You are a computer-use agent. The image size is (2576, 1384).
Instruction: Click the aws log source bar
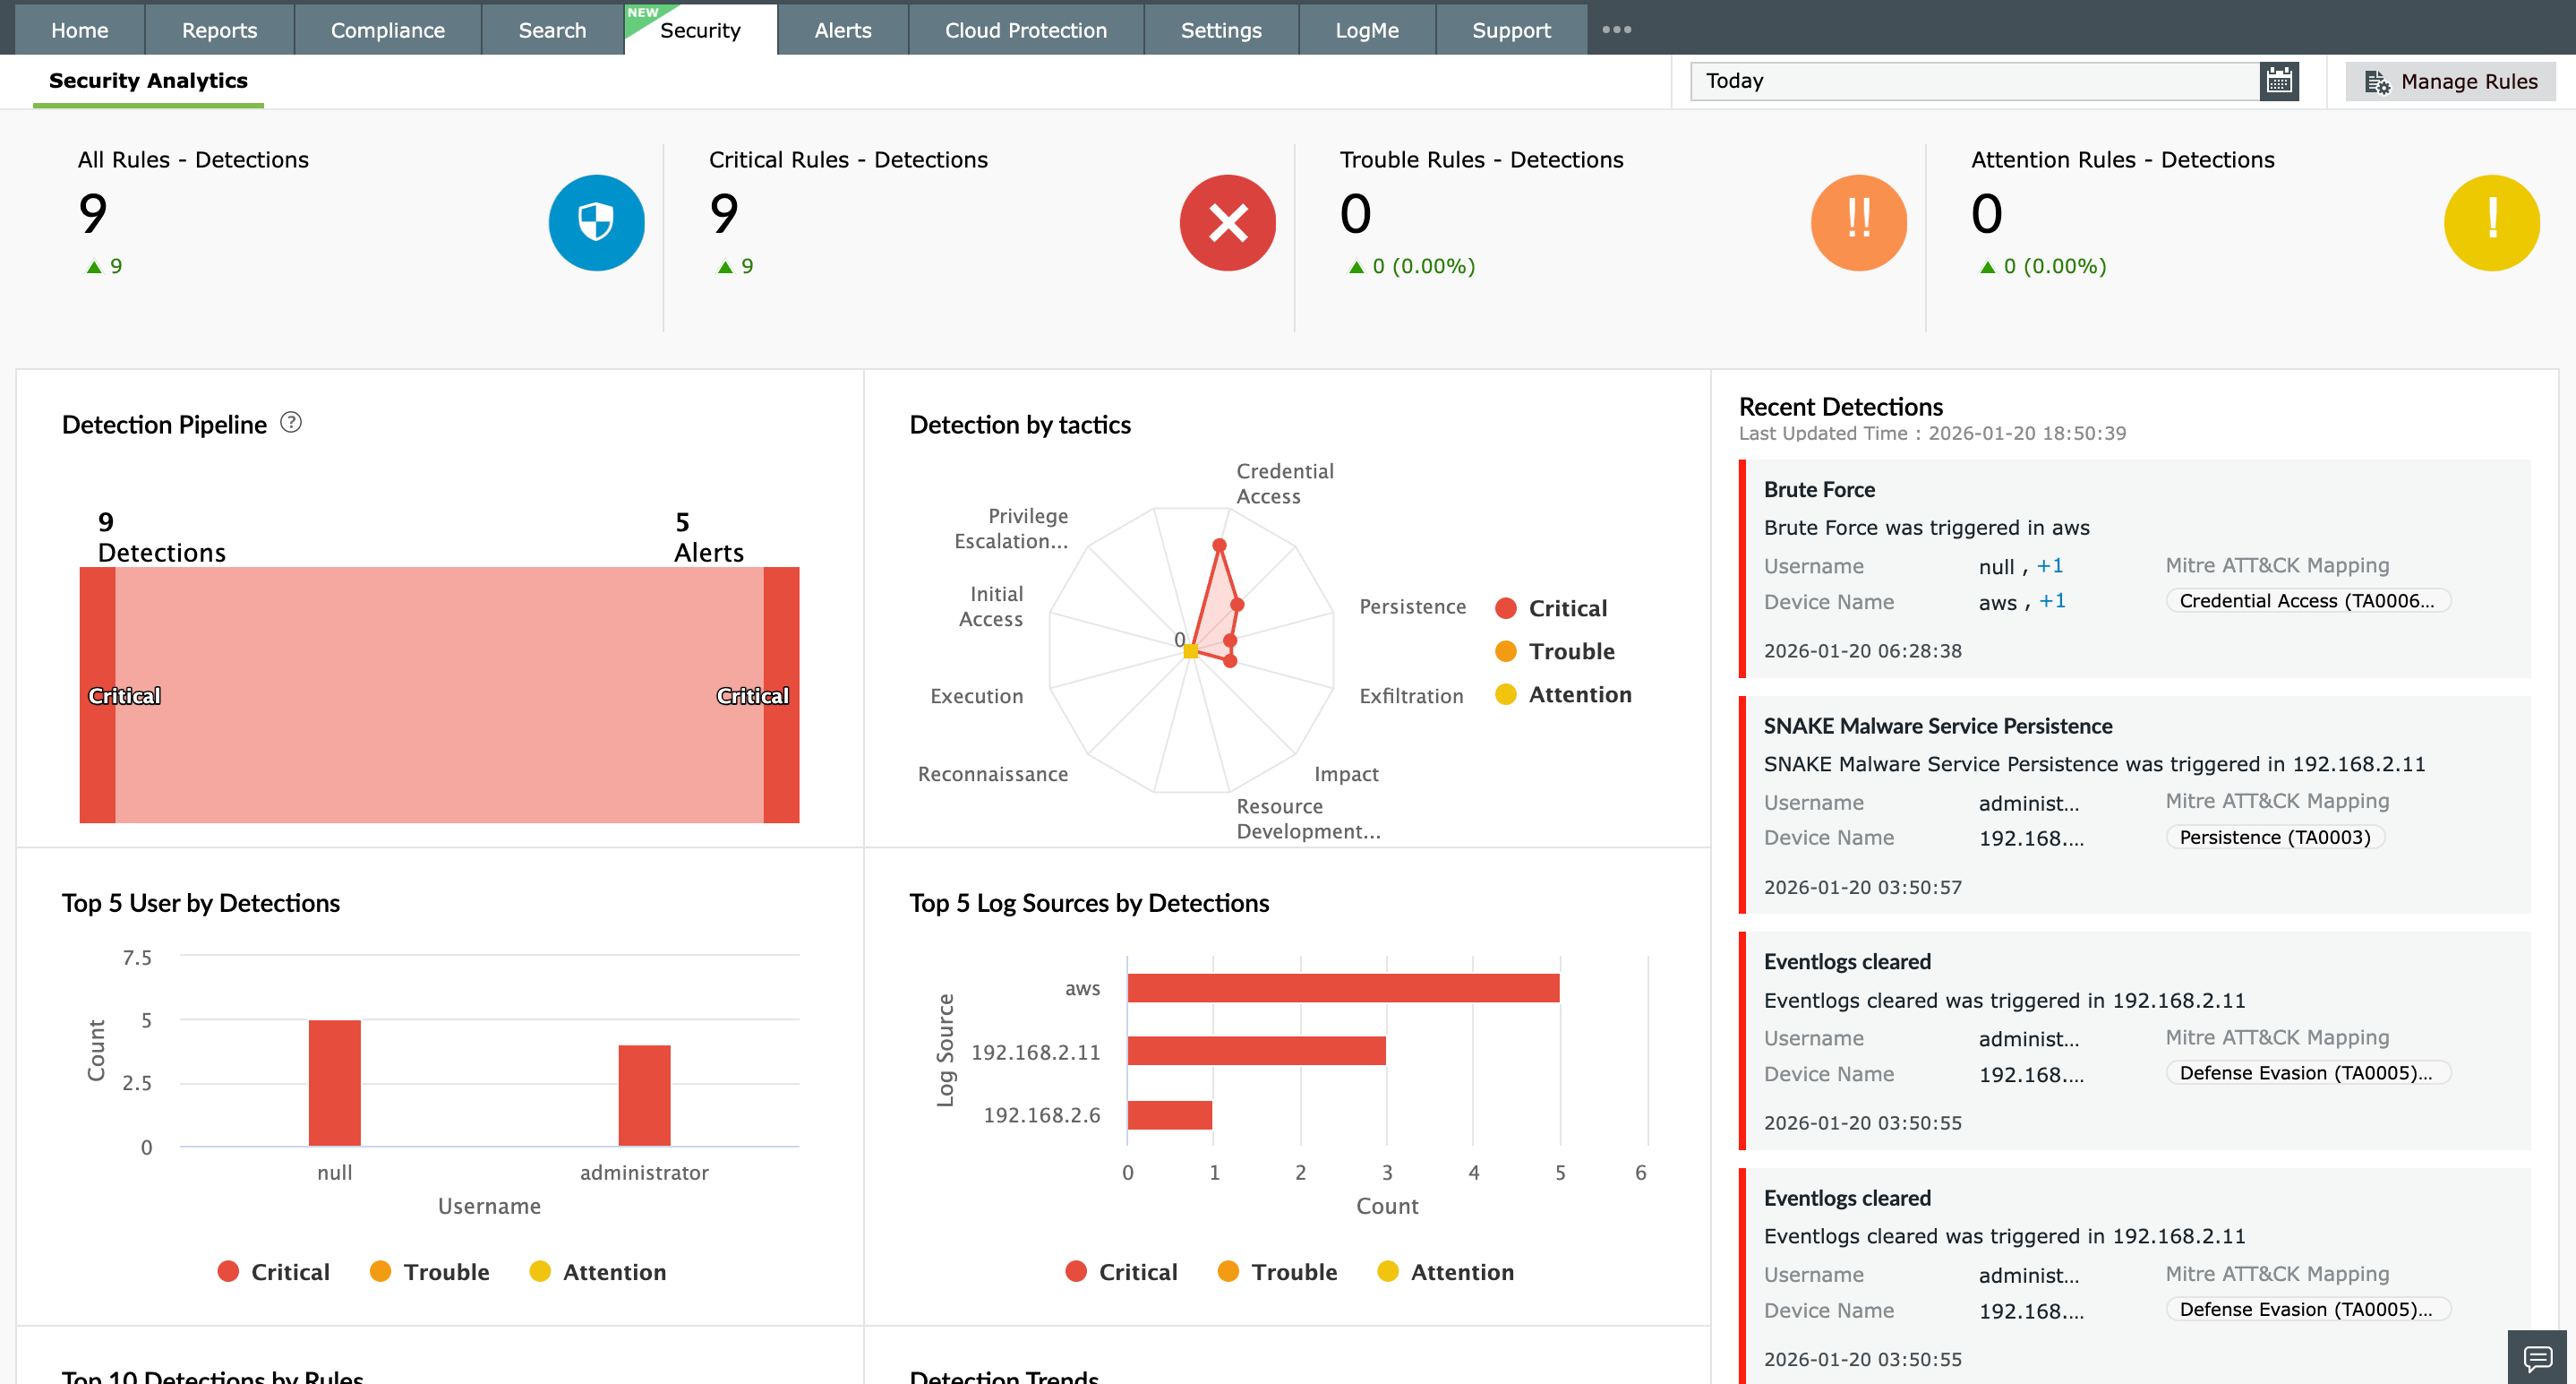click(x=1343, y=988)
